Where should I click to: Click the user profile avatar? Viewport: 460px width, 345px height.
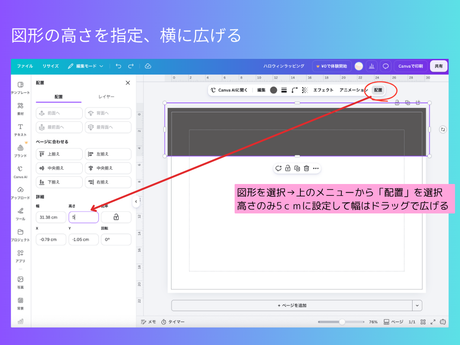[x=359, y=66]
